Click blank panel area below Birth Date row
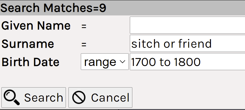Viewport: 245px width, 110px height. pos(122,79)
